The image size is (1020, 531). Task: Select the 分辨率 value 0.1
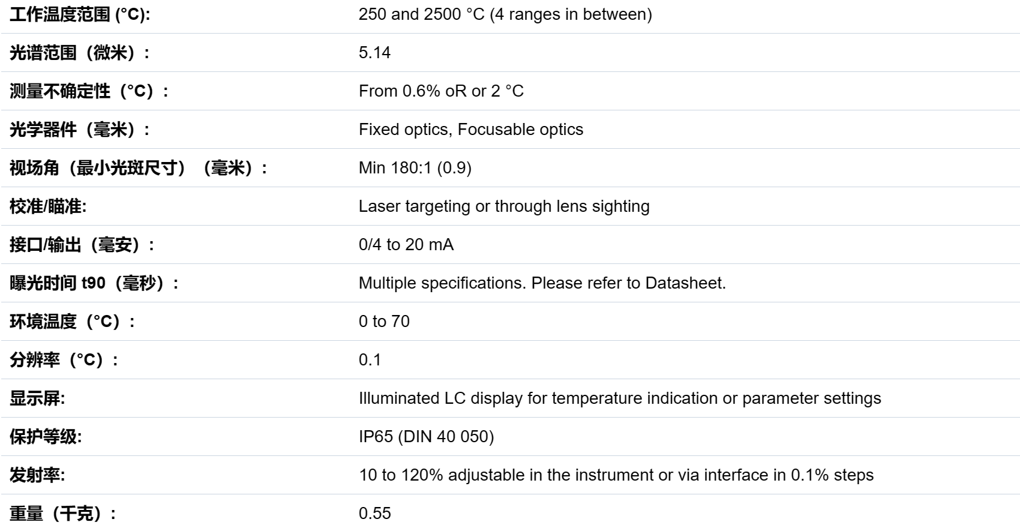[370, 360]
